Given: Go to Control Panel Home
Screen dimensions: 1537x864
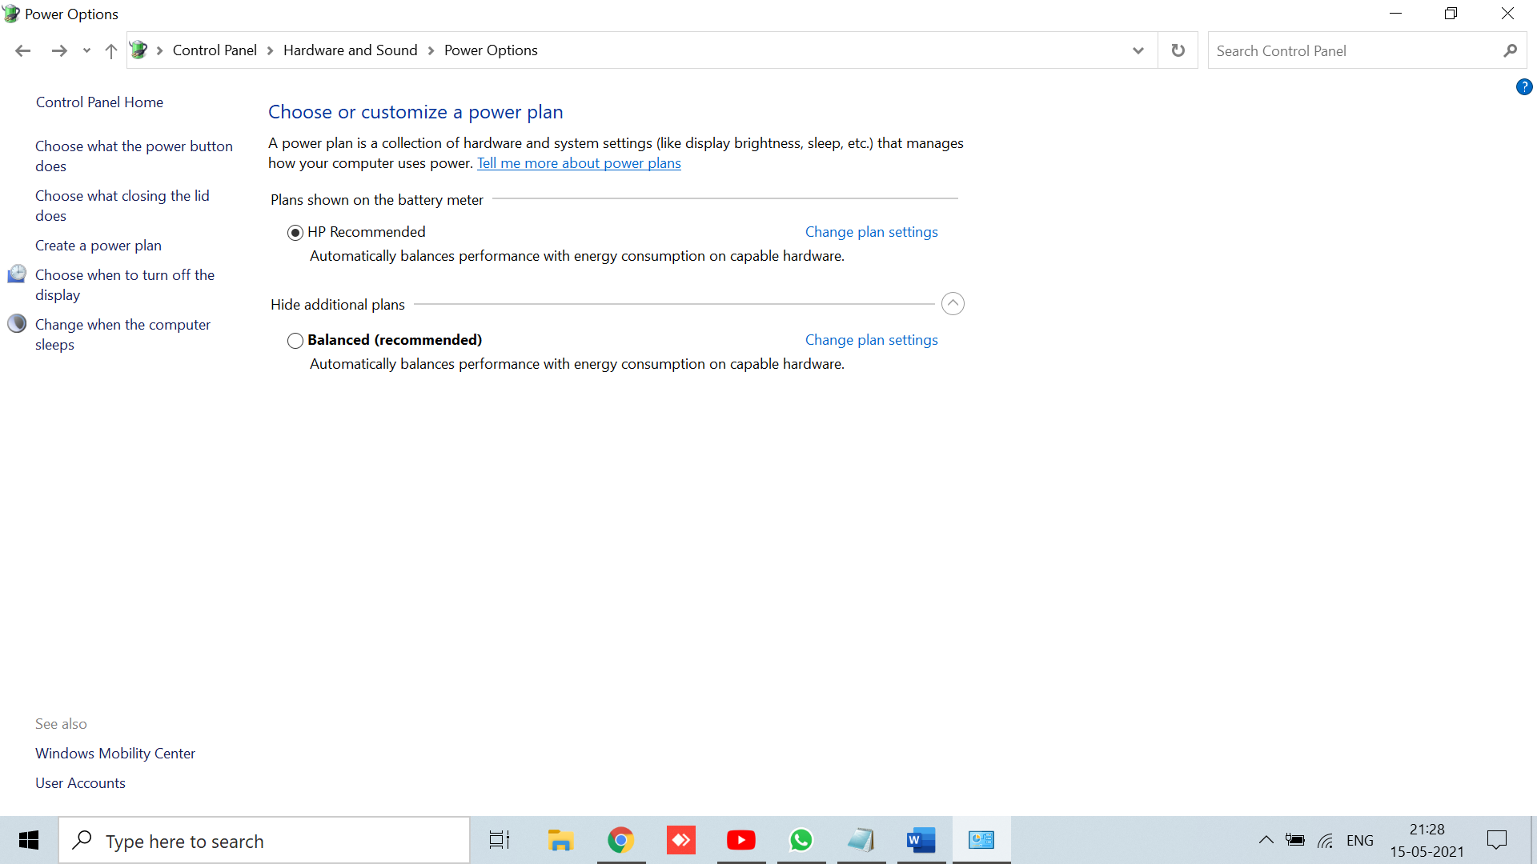Looking at the screenshot, I should [x=99, y=102].
